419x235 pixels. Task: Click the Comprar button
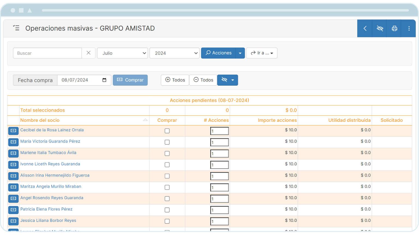[130, 80]
